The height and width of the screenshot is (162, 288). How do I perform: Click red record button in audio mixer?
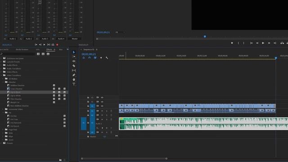57,45
